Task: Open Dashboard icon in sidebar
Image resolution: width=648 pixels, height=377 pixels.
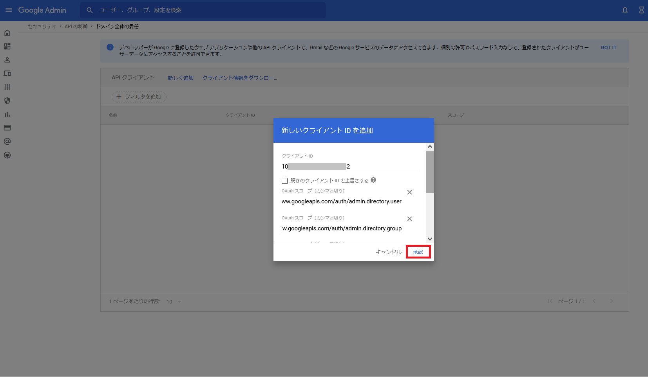Action: pyautogui.click(x=7, y=47)
